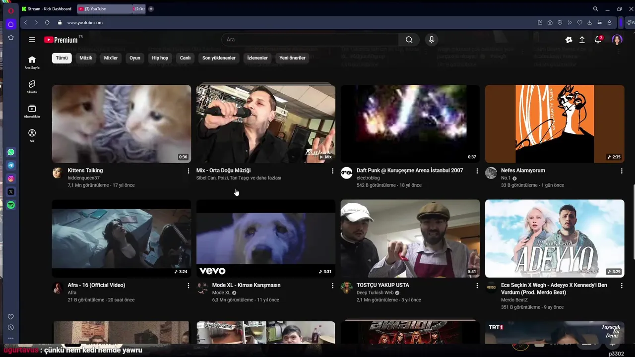This screenshot has height=357, width=635.
Task: Reload the YouTube page
Action: [47, 22]
